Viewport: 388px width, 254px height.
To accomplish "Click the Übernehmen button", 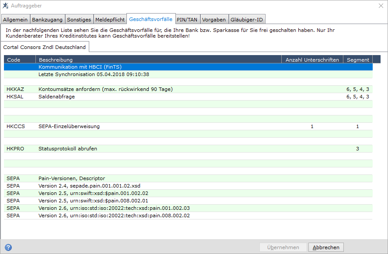I will [x=283, y=247].
